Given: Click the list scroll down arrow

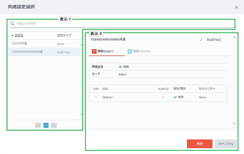Looking at the screenshot, I should coord(82,115).
